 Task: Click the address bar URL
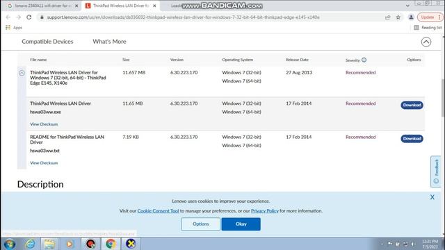(x=184, y=17)
